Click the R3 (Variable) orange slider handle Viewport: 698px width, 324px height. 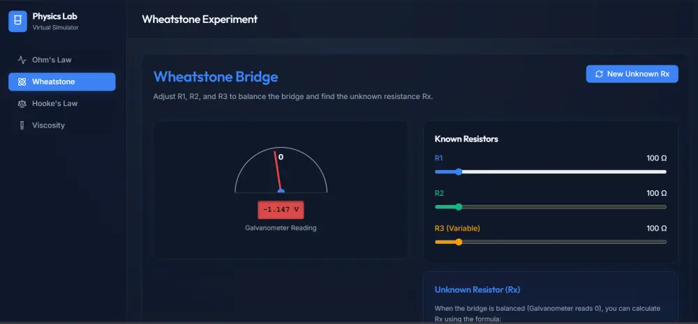click(459, 242)
